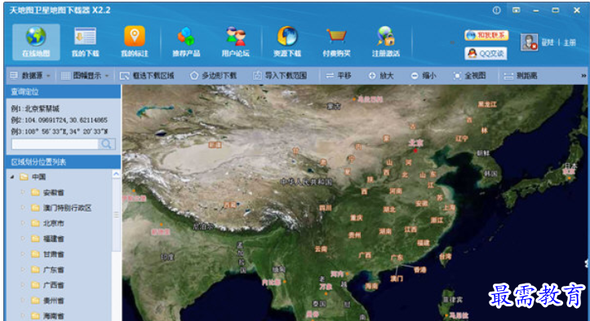This screenshot has height=321, width=590.
Task: Click the 韩国 label on the map
Action: [490, 174]
